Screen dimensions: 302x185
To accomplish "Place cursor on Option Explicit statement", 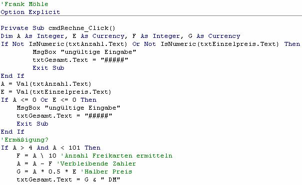I will pyautogui.click(x=30, y=12).
